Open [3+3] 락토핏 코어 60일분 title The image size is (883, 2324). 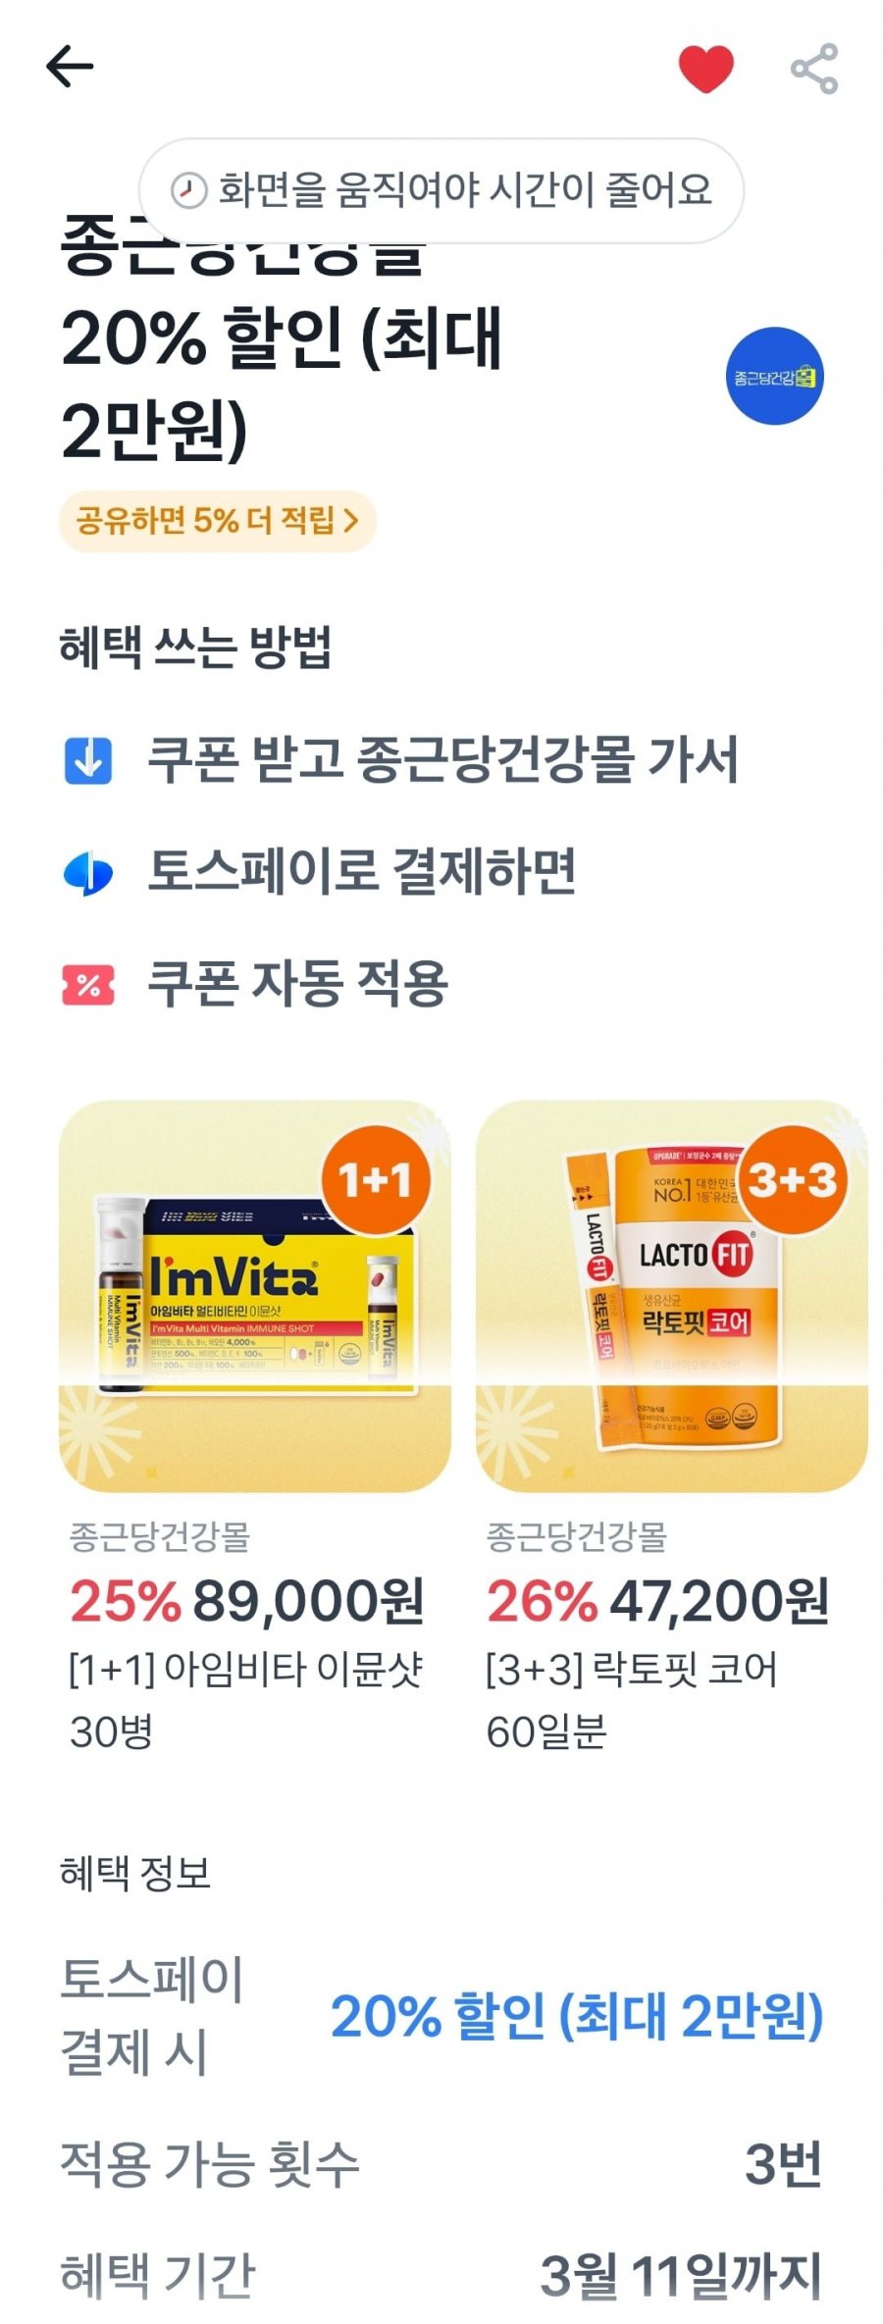(x=632, y=1700)
